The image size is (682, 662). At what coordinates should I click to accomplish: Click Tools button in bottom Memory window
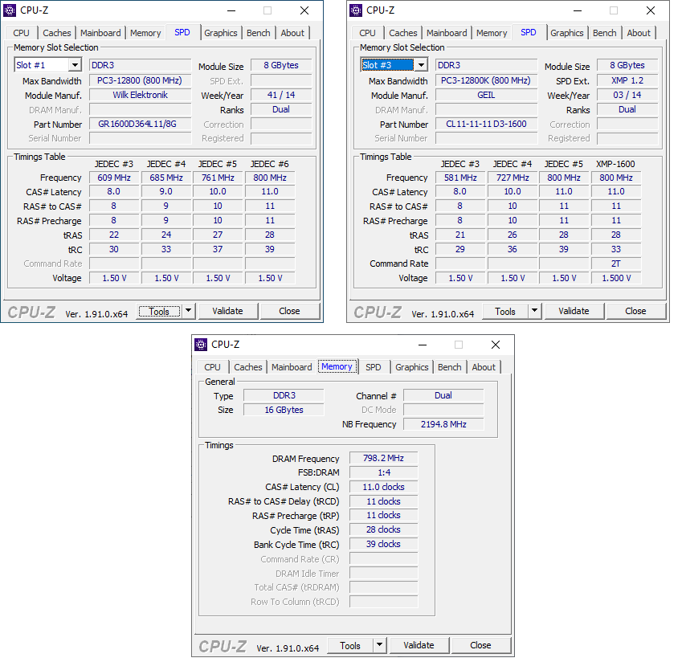(350, 645)
